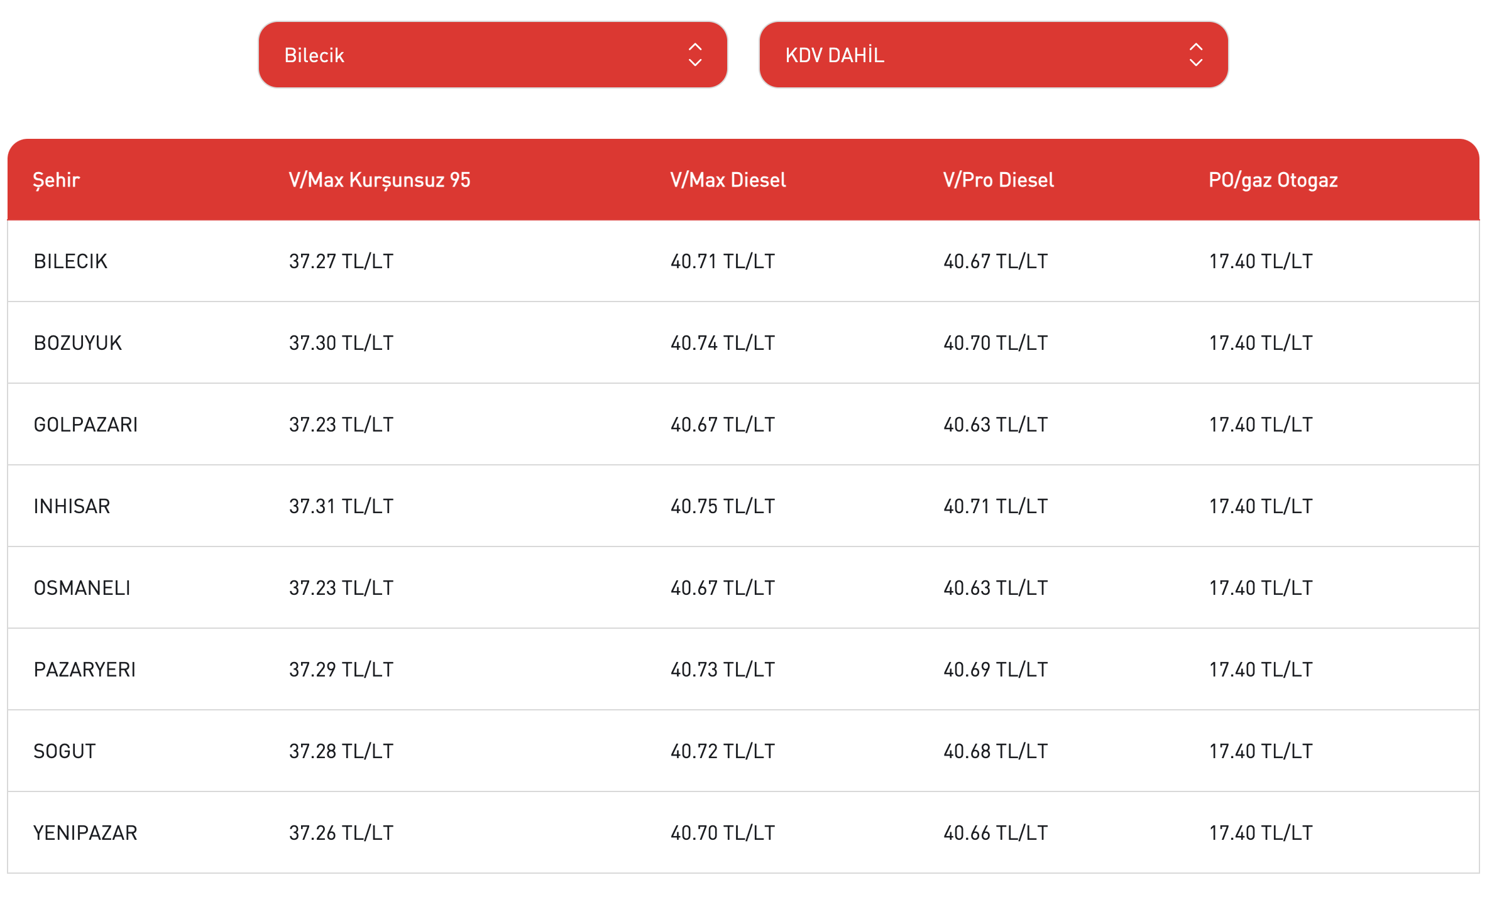
Task: Select the SOGUT row name
Action: point(65,751)
